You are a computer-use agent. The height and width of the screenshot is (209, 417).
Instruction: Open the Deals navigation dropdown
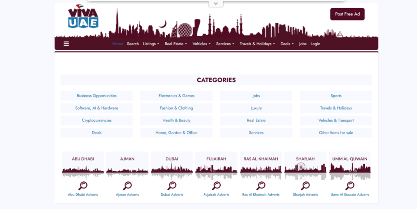tap(287, 44)
